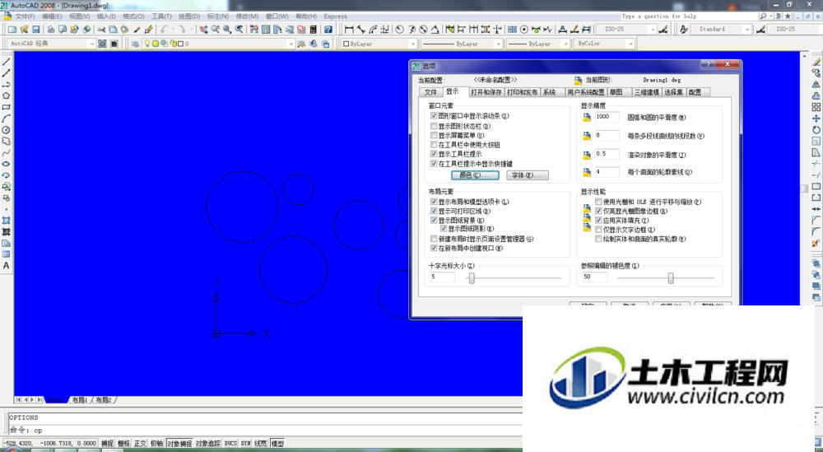Enable 在工具栏中使用大按钮 checkbox

tap(434, 144)
